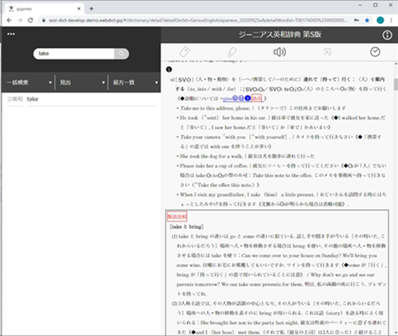Click the example 'Please take her a cup of coffee.'
Image resolution: width=398 pixels, height=336 pixels.
[214, 166]
